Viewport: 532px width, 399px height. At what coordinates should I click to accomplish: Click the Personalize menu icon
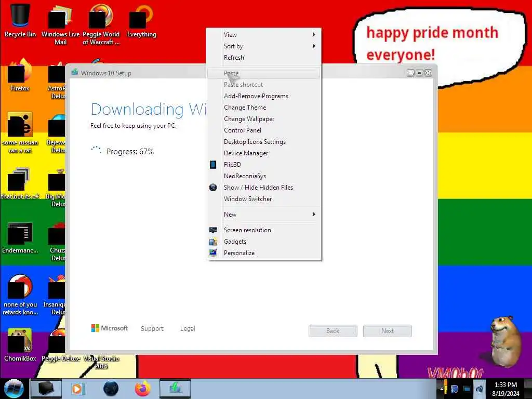[x=212, y=253]
